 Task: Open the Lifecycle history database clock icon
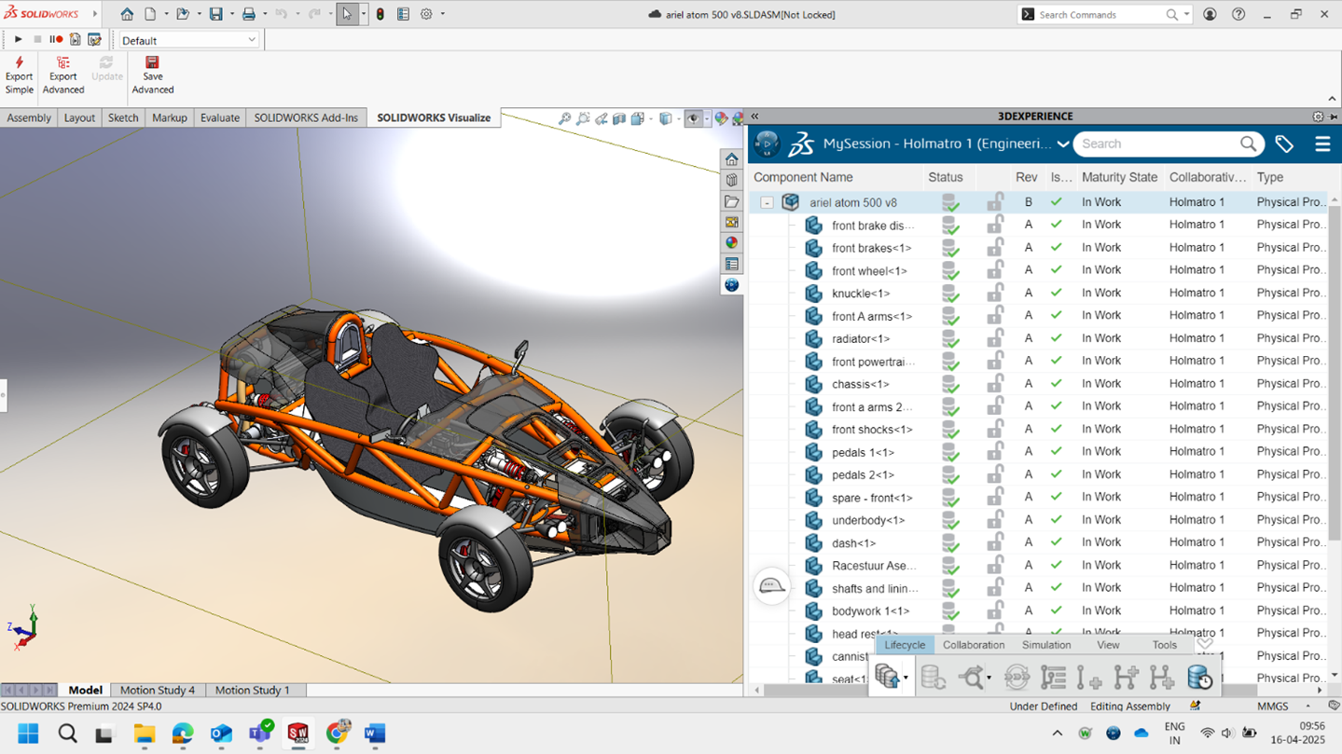coord(1199,678)
